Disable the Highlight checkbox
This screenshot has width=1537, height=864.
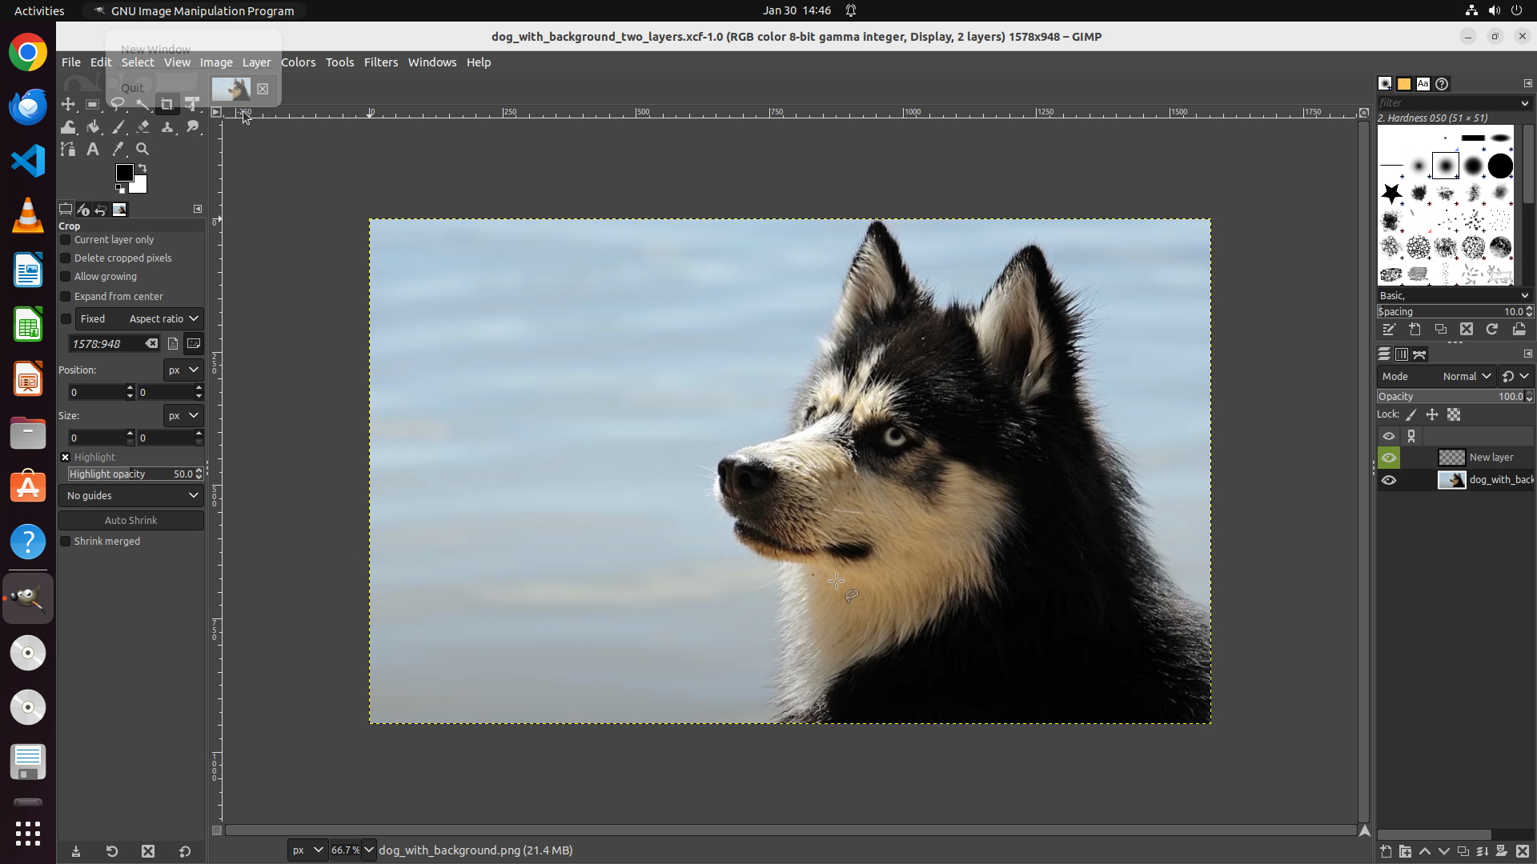point(66,458)
